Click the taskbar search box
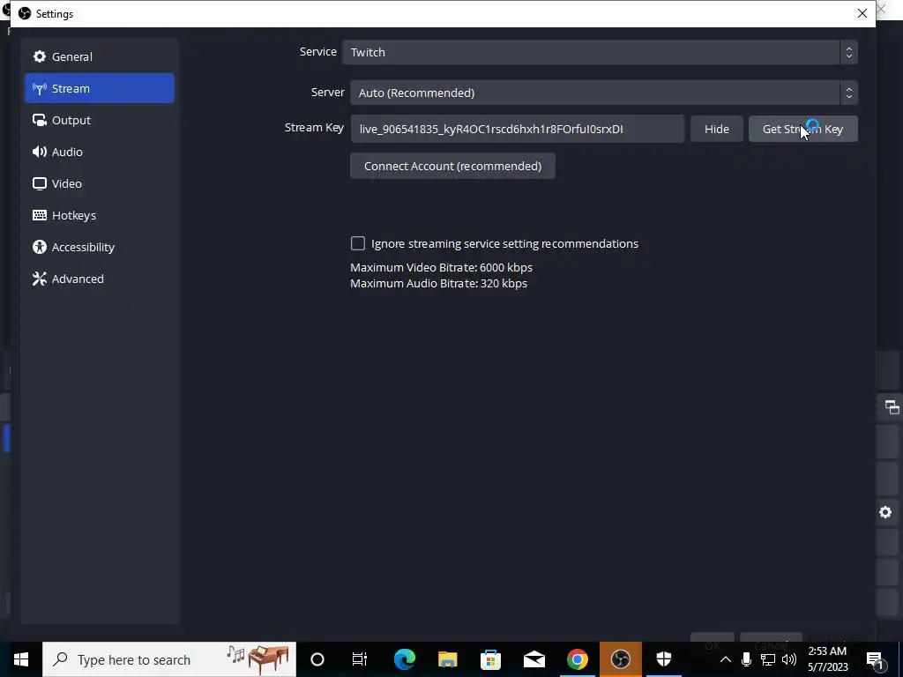 169,659
